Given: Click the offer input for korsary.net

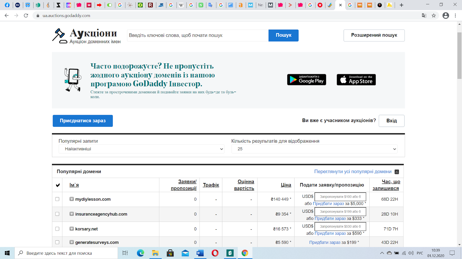Looking at the screenshot, I should [340, 226].
